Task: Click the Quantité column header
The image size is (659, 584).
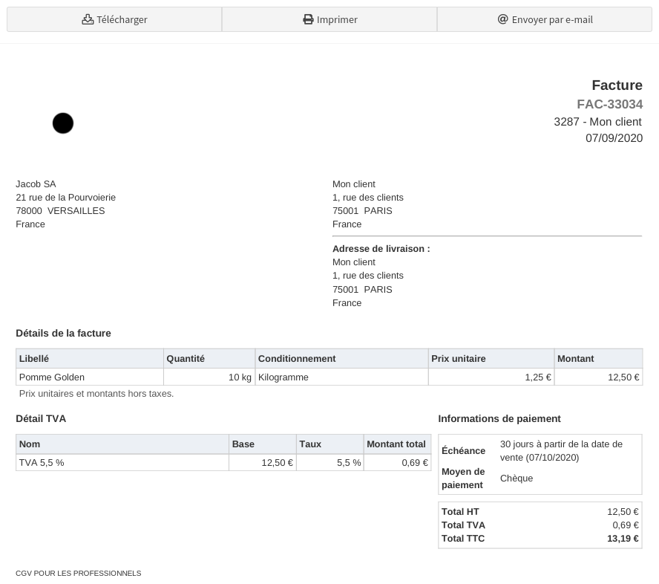Action: pos(186,359)
